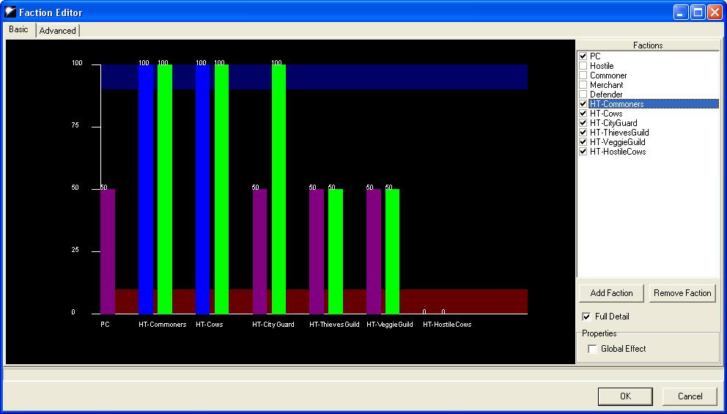Screen dimensions: 727x414
Task: Click the green bar above HT-Cows
Action: pos(221,189)
